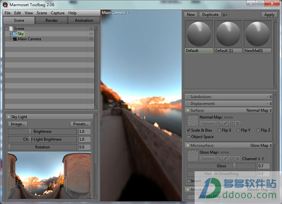Switch to the Scene tab
Image resolution: width=282 pixels, height=204 pixels.
pos(19,21)
